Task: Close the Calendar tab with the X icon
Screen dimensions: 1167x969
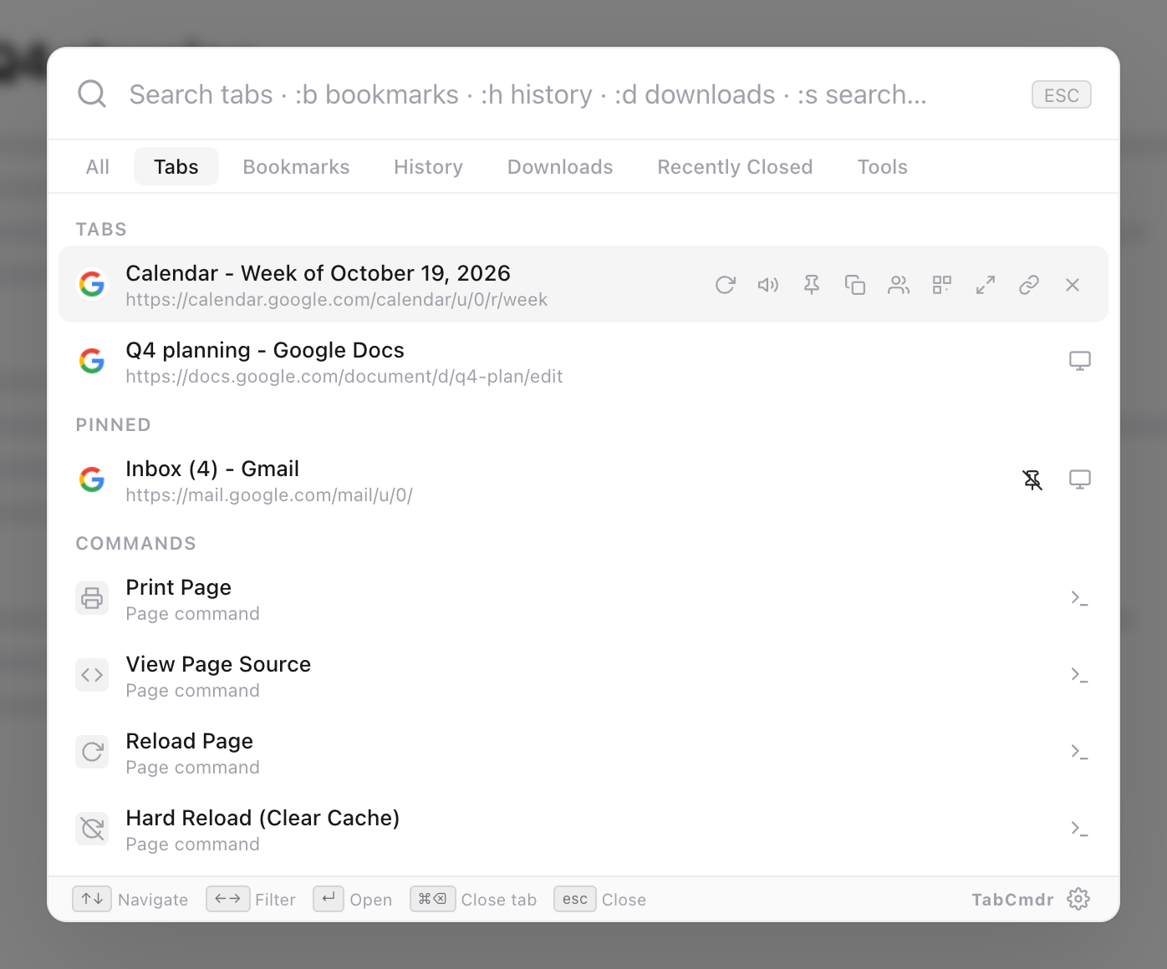Action: click(x=1073, y=285)
